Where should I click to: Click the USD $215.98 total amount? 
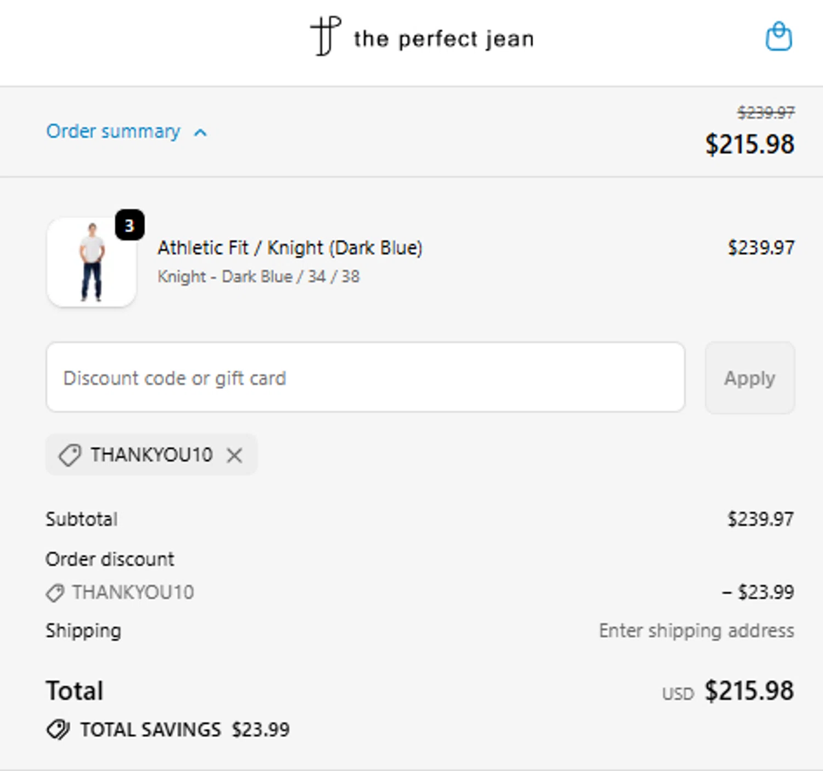click(748, 691)
